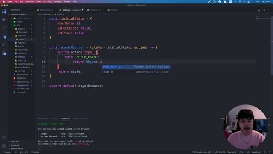Open the Search view in activity bar
Viewport: 273px width, 154px height.
(4, 27)
